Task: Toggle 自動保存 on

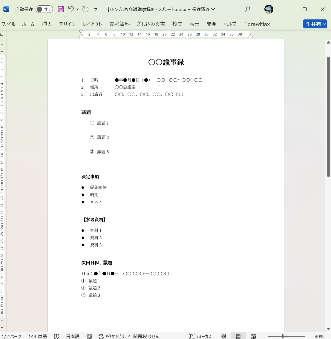Action: pyautogui.click(x=44, y=9)
